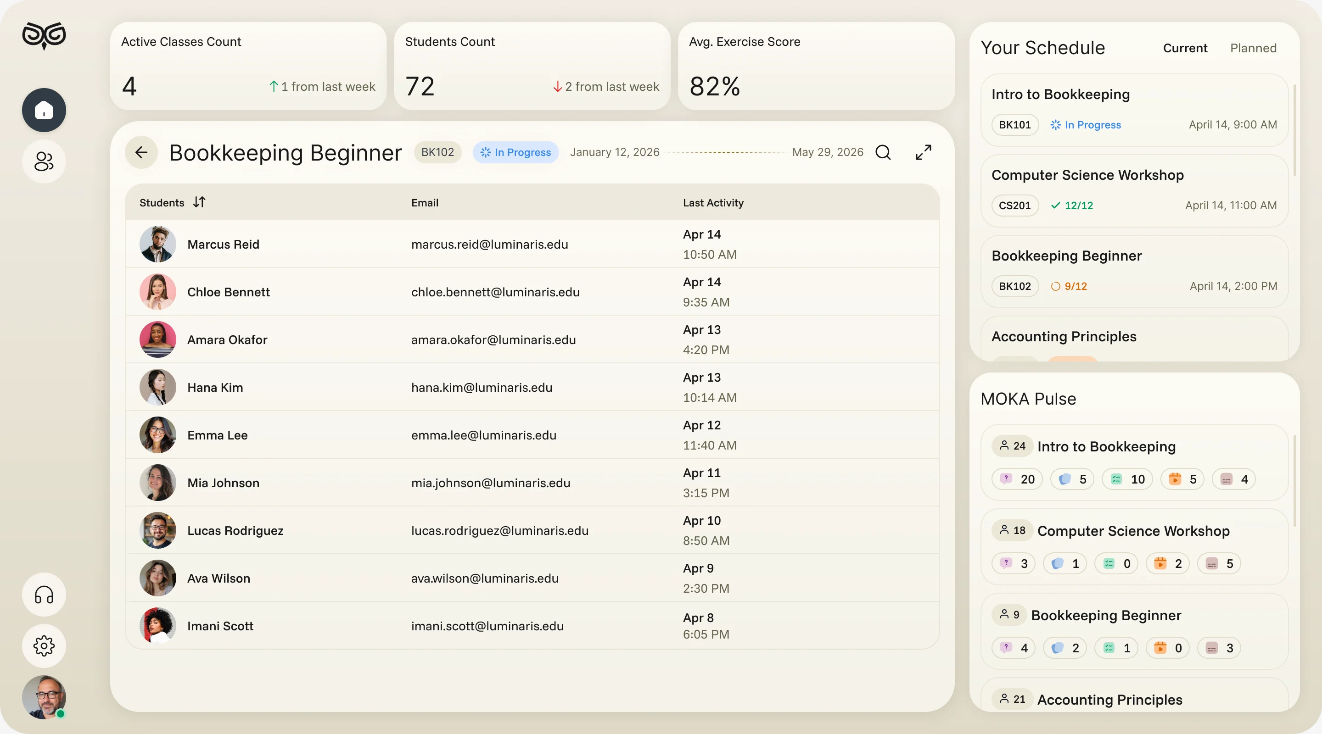Viewport: 1322px width, 734px height.
Task: Click the search magnifier in class header
Action: pyautogui.click(x=883, y=152)
